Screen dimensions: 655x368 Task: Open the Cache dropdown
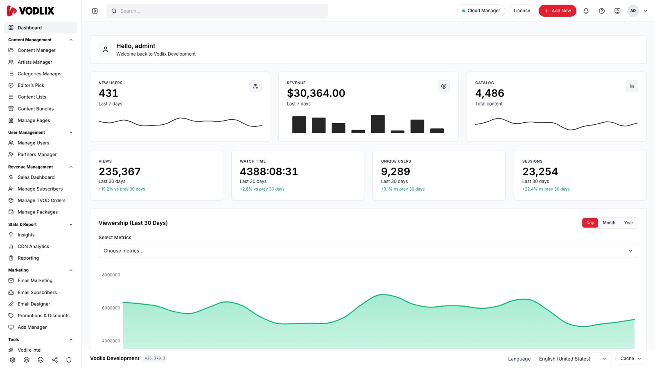click(x=630, y=359)
